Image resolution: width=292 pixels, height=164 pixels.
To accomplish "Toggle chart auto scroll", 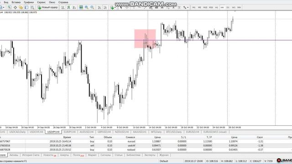I will click(x=99, y=7).
